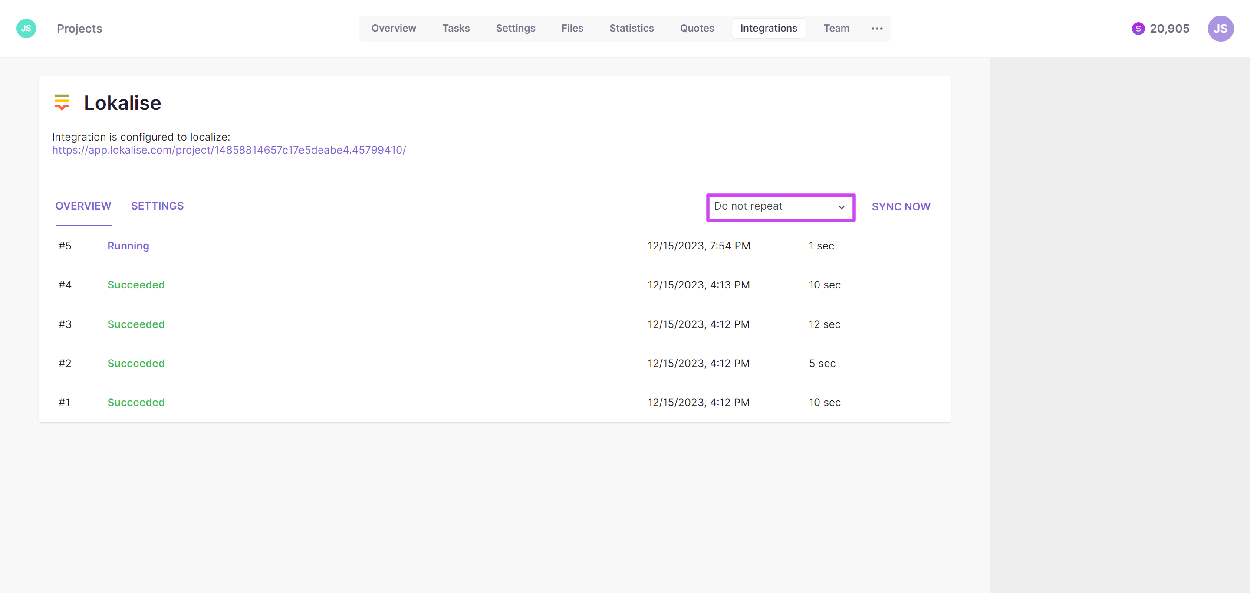This screenshot has width=1250, height=593.
Task: Select the Integrations tab
Action: pos(768,29)
